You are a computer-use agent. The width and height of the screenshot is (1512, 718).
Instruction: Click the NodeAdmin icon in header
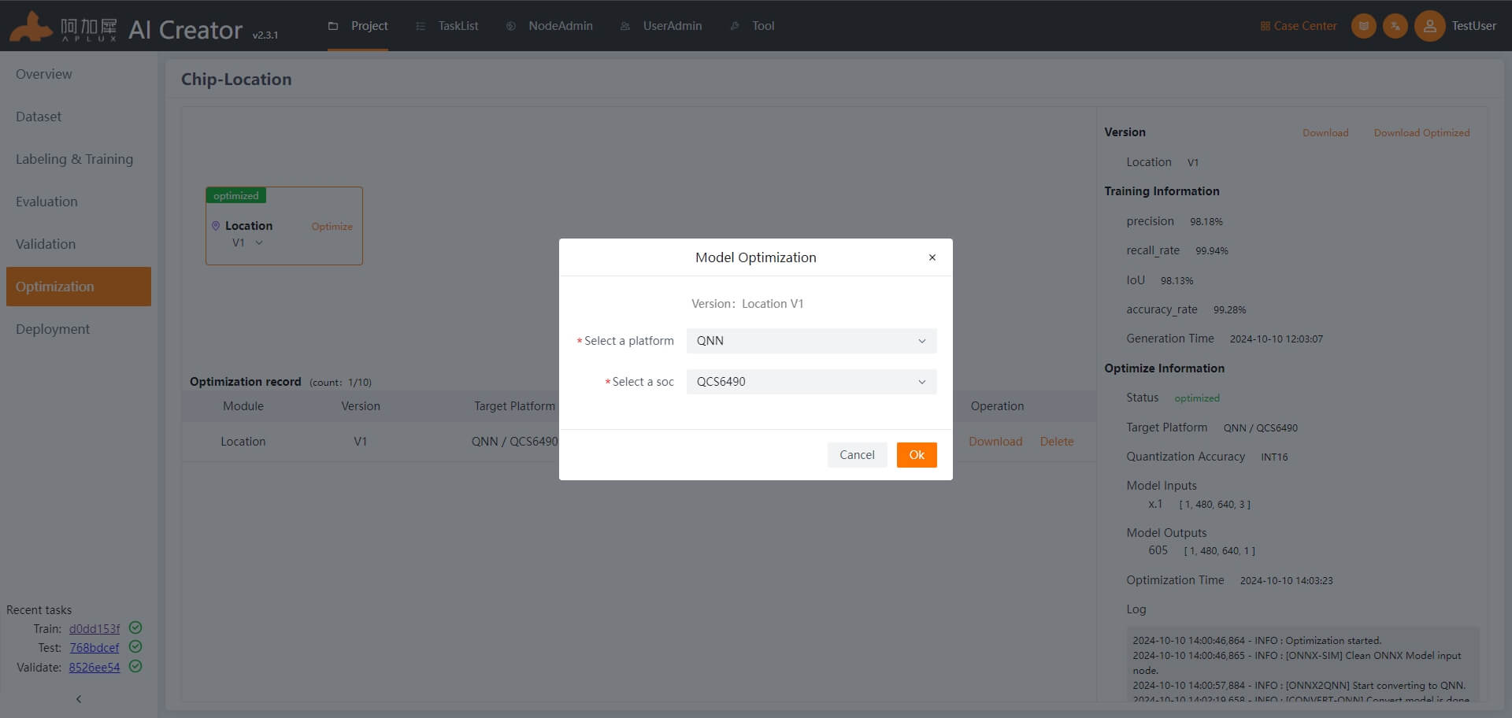511,26
